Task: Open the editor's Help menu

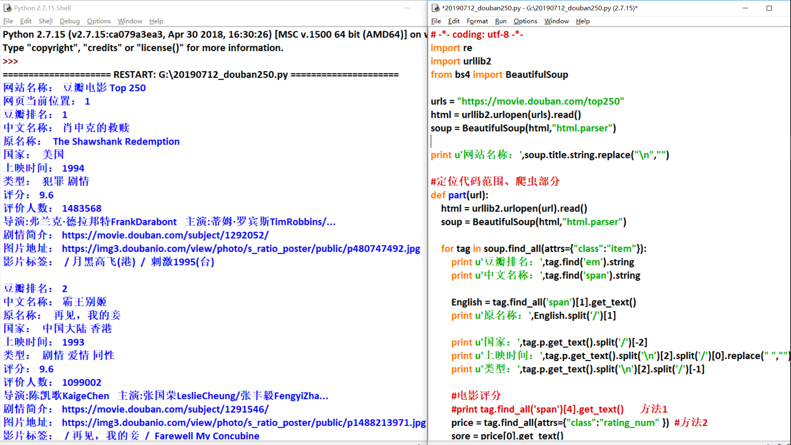Action: point(583,21)
